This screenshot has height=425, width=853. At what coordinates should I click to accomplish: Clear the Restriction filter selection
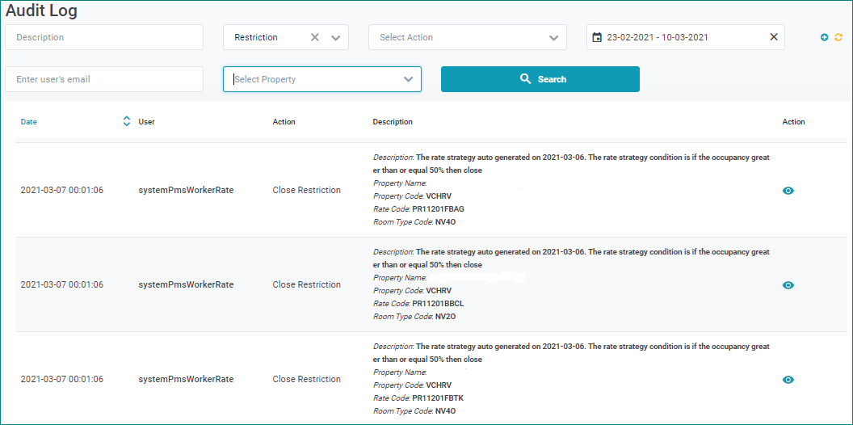point(315,37)
